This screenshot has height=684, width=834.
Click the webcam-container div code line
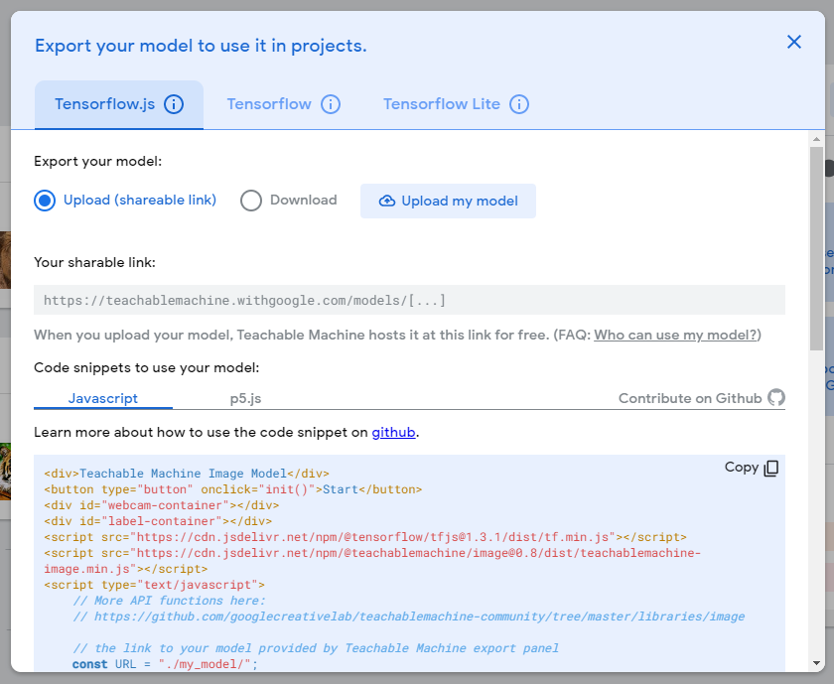pyautogui.click(x=162, y=505)
